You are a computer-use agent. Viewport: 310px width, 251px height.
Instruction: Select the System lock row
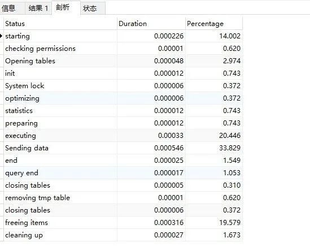point(123,86)
